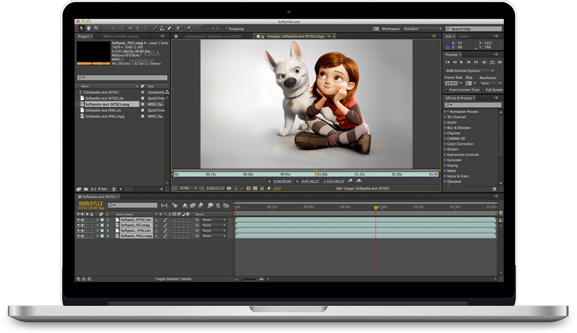Open the Project panel menu
This screenshot has height=333, width=577.
click(163, 37)
